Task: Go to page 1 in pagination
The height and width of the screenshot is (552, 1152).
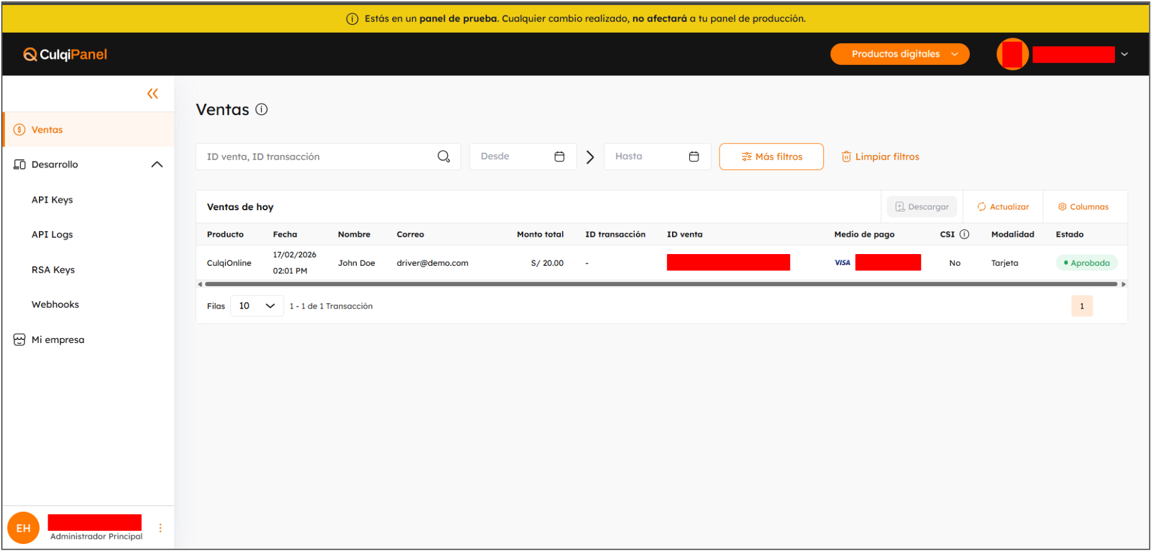Action: tap(1082, 306)
